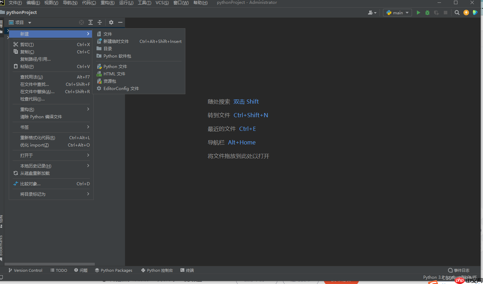Image resolution: width=483 pixels, height=284 pixels.
Task: Select 重新格式化代码(R) entry
Action: (x=51, y=137)
